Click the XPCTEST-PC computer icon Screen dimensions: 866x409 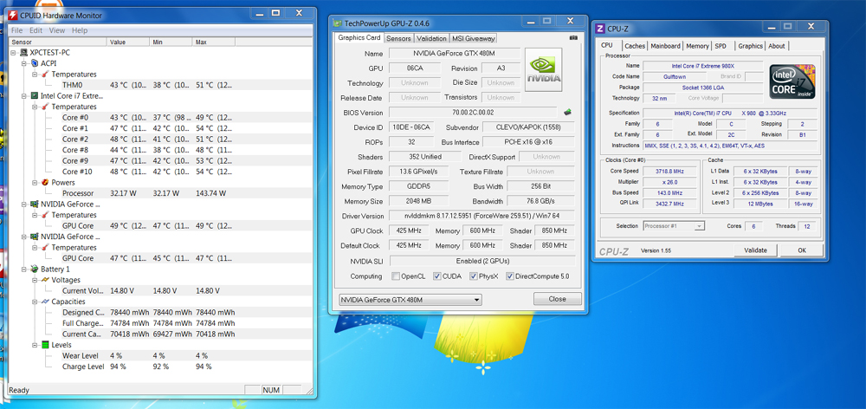(x=23, y=53)
